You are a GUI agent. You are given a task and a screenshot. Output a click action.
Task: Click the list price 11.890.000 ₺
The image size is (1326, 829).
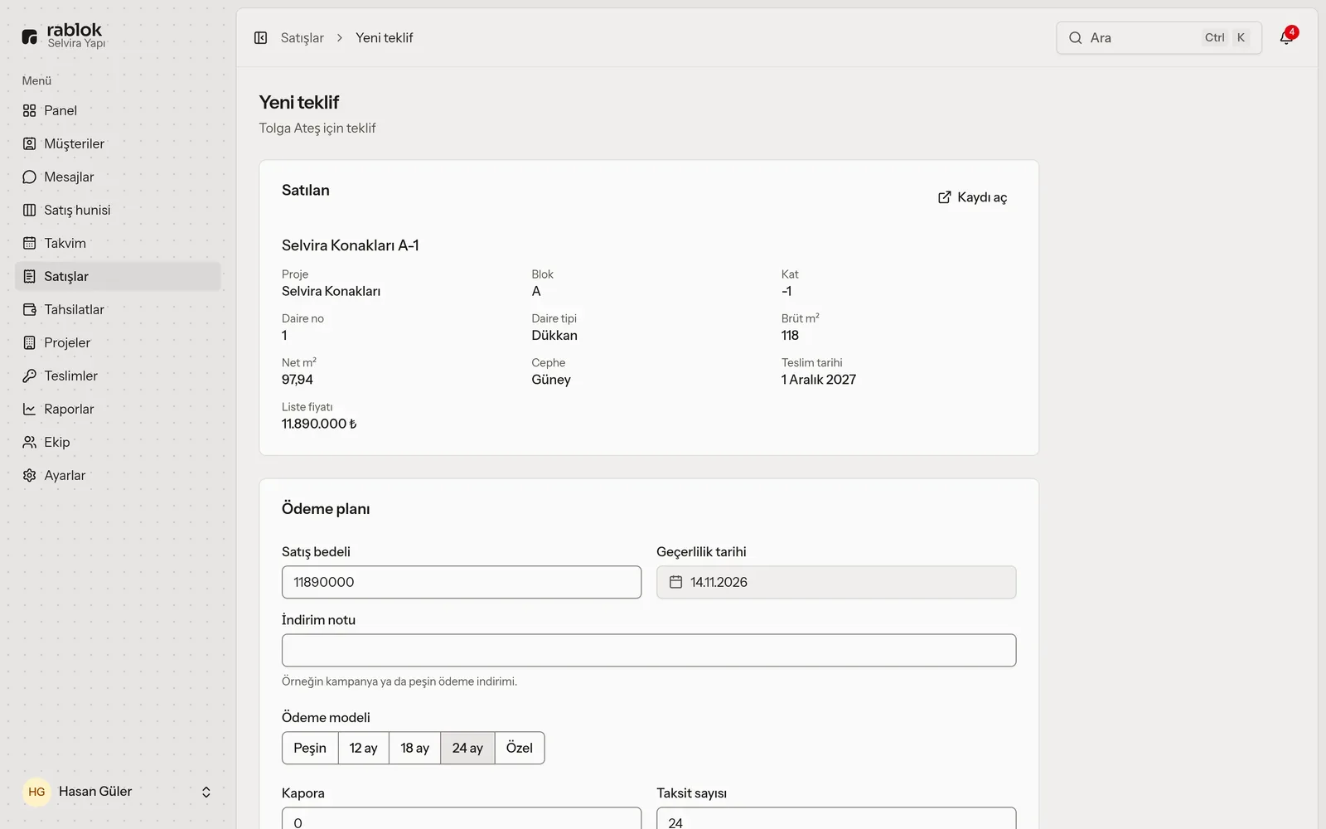319,424
